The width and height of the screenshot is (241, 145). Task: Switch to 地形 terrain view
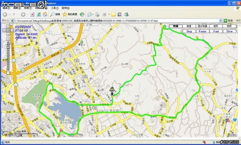click(x=216, y=26)
